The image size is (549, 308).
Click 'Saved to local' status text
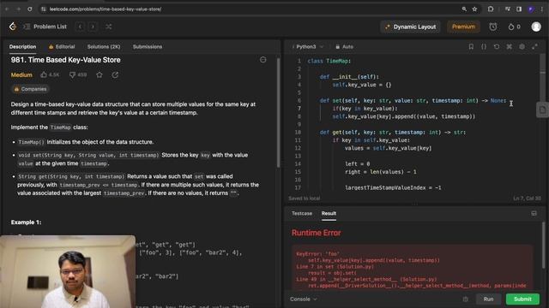coord(304,198)
